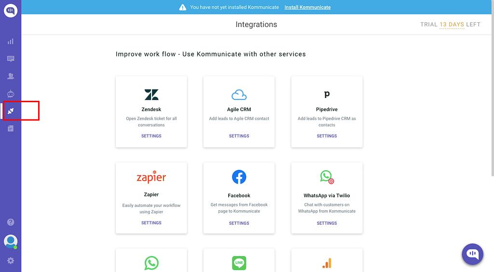
Task: Open WhatsApp via Twilio SETTINGS
Action: [327, 223]
